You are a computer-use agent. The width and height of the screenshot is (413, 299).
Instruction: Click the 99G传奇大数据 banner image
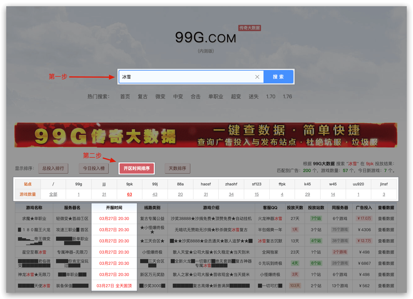point(206,135)
